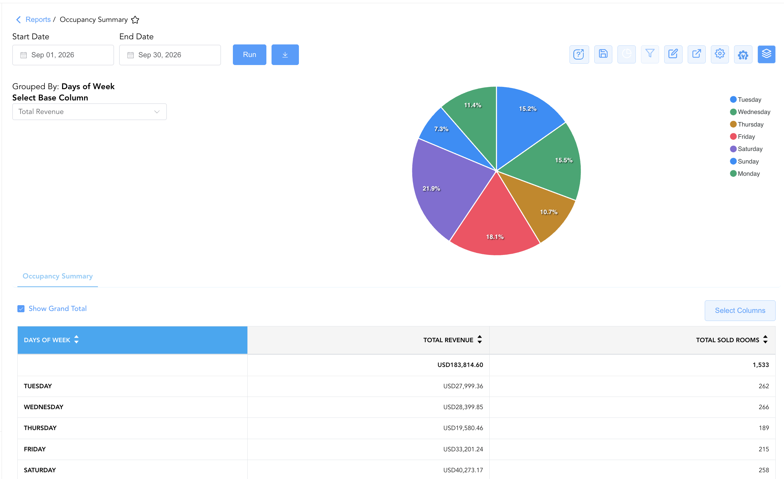The image size is (784, 479).
Task: Click the edit pencil icon
Action: [673, 54]
